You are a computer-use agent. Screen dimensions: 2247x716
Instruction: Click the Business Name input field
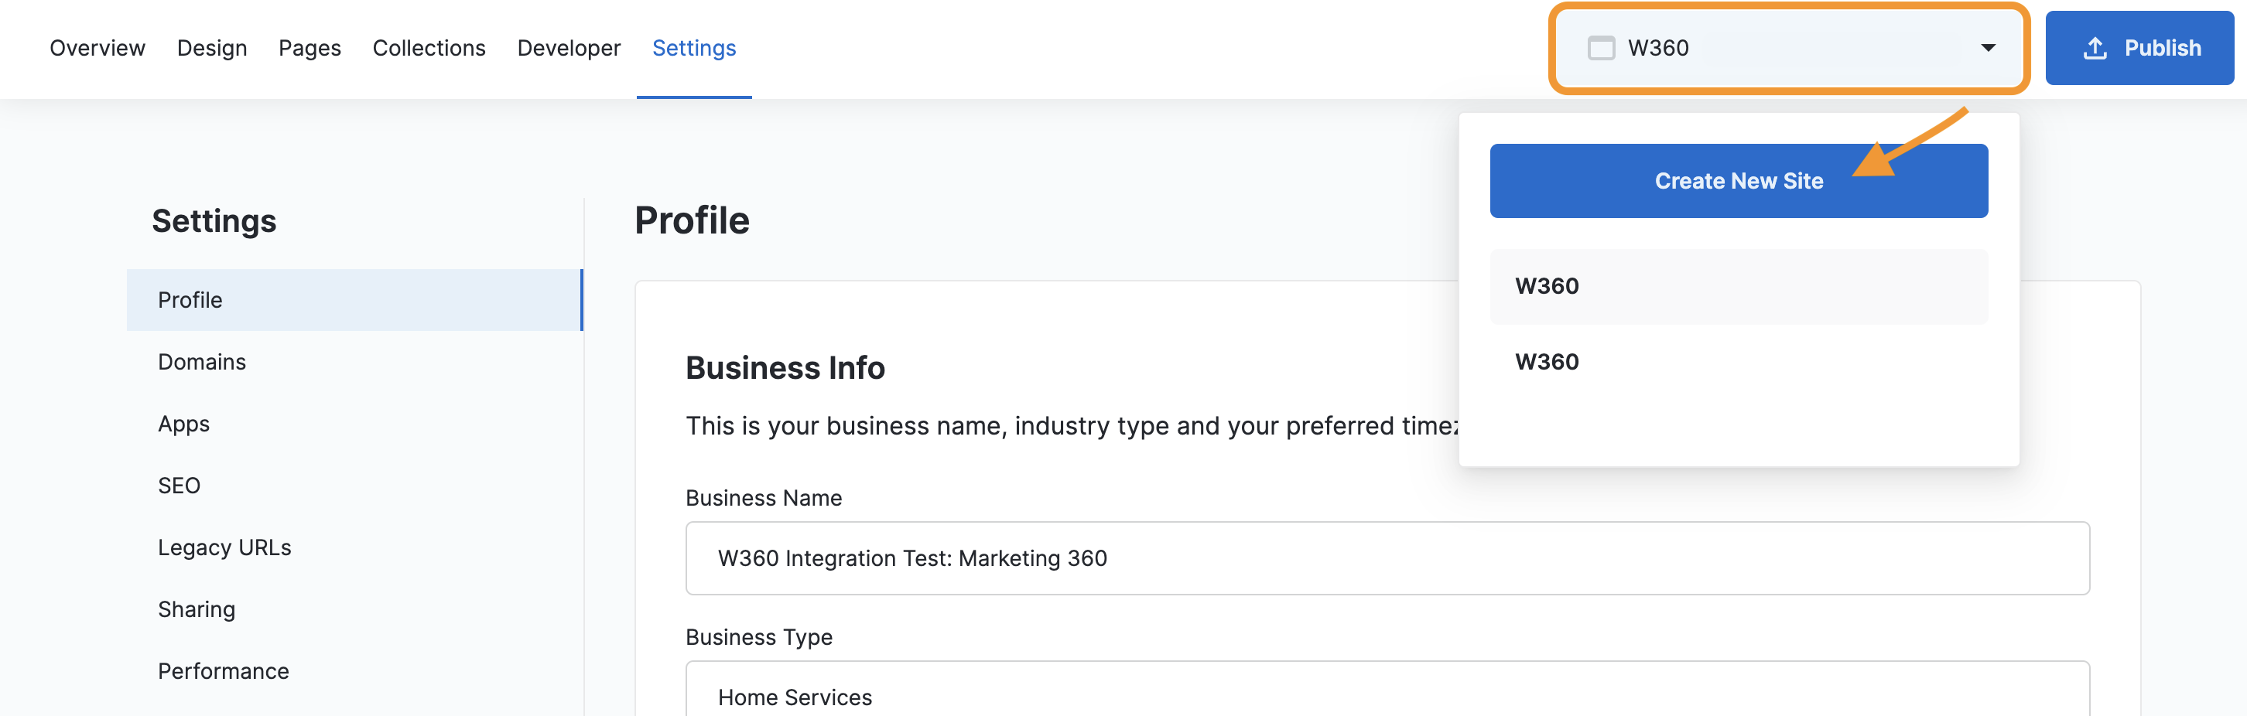coord(1387,558)
